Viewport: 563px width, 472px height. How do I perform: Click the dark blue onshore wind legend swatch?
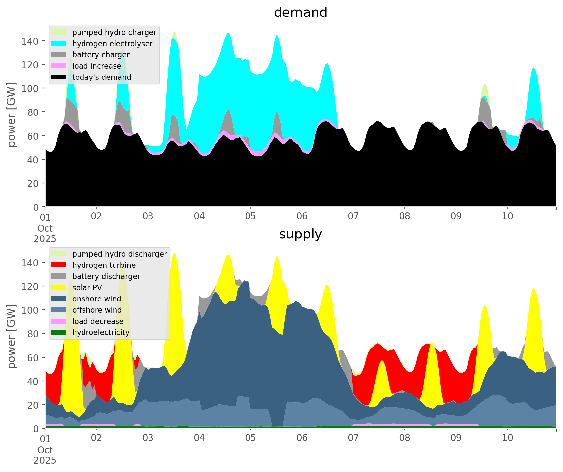[59, 299]
